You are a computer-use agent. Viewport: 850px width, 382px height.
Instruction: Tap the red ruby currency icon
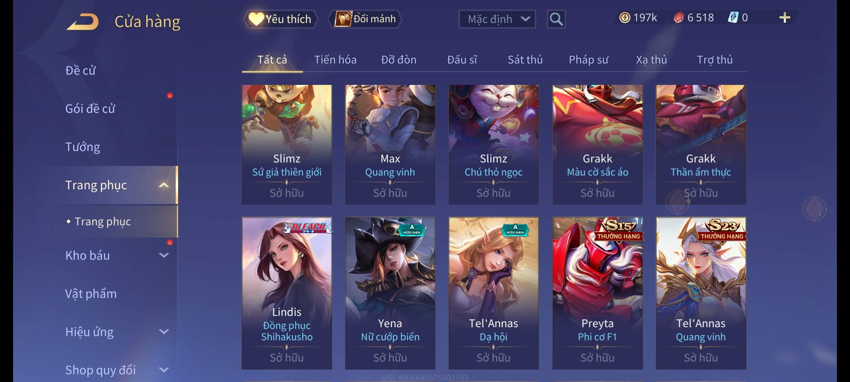click(x=678, y=18)
